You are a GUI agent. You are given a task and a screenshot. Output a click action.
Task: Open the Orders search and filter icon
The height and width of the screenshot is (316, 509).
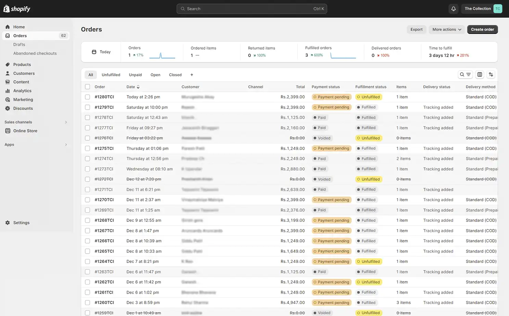click(x=465, y=74)
